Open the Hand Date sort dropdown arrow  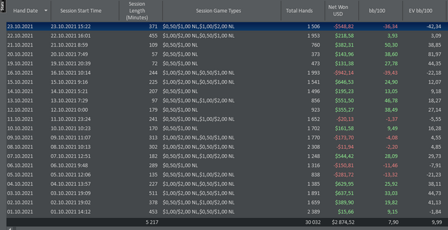click(45, 11)
